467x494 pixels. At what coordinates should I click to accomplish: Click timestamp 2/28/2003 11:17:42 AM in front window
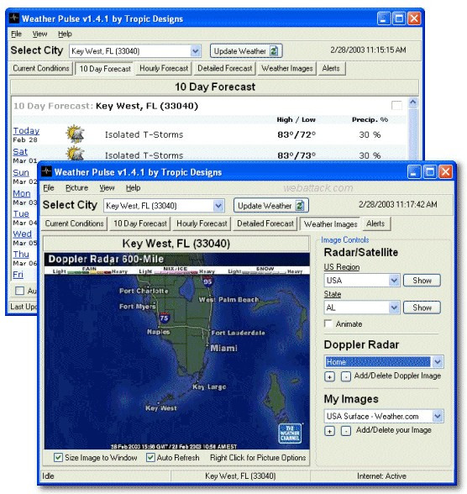pyautogui.click(x=398, y=204)
